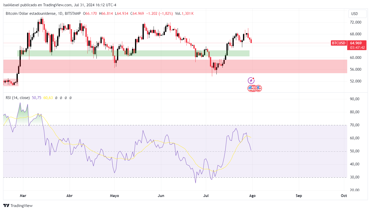Click the 70,00 RSI overbought level label
Screen dimensions: 371x211
click(x=354, y=125)
